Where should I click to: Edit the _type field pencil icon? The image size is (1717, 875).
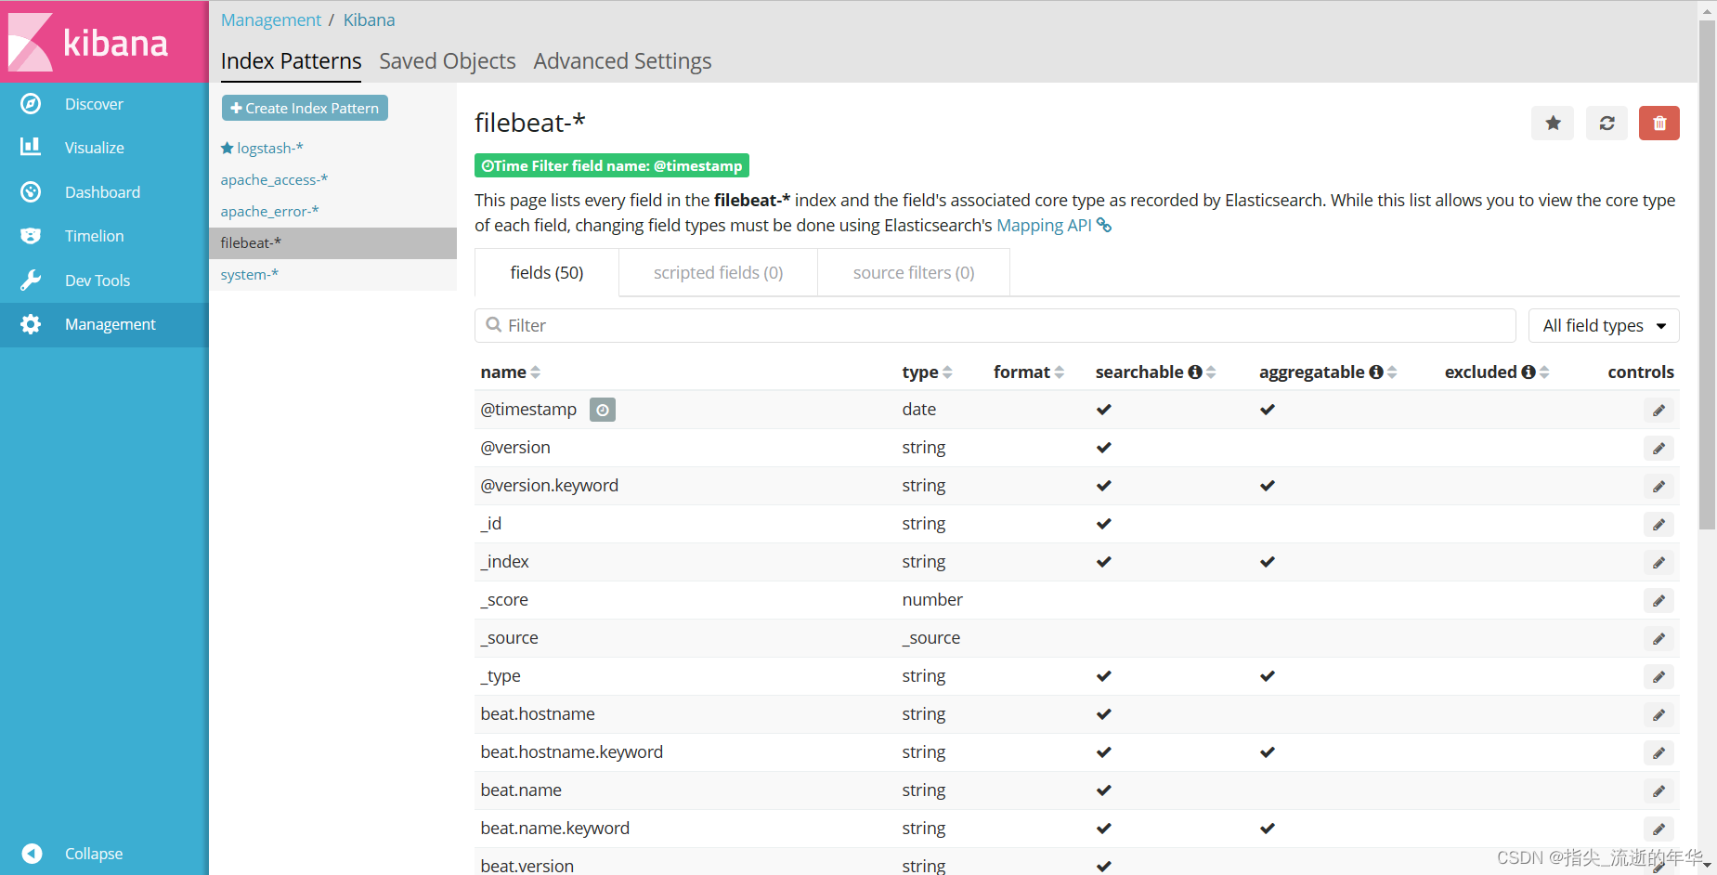[1658, 676]
